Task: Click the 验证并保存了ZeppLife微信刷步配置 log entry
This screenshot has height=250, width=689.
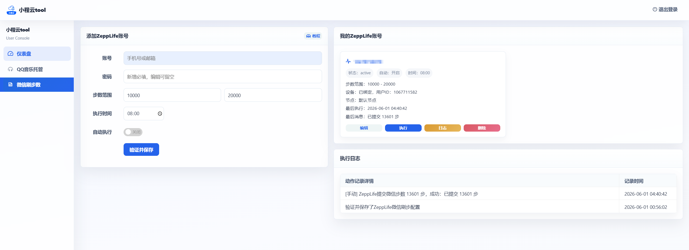Action: point(383,207)
